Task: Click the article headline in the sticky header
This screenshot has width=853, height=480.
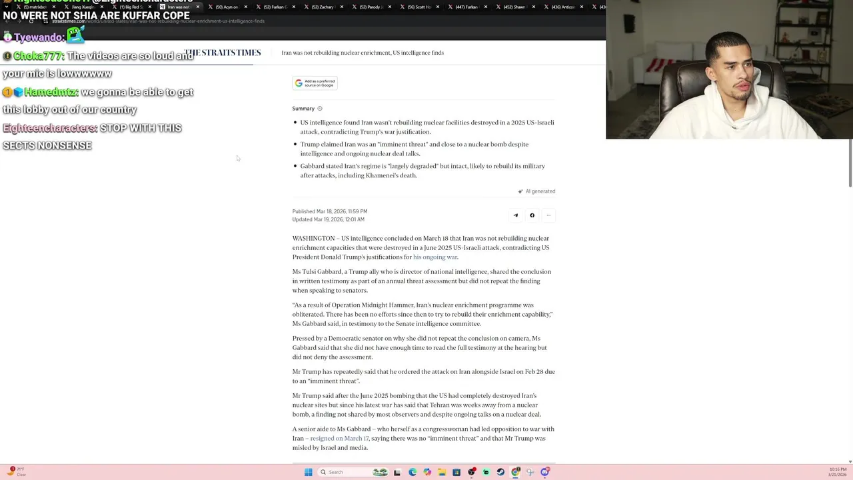Action: point(363,53)
